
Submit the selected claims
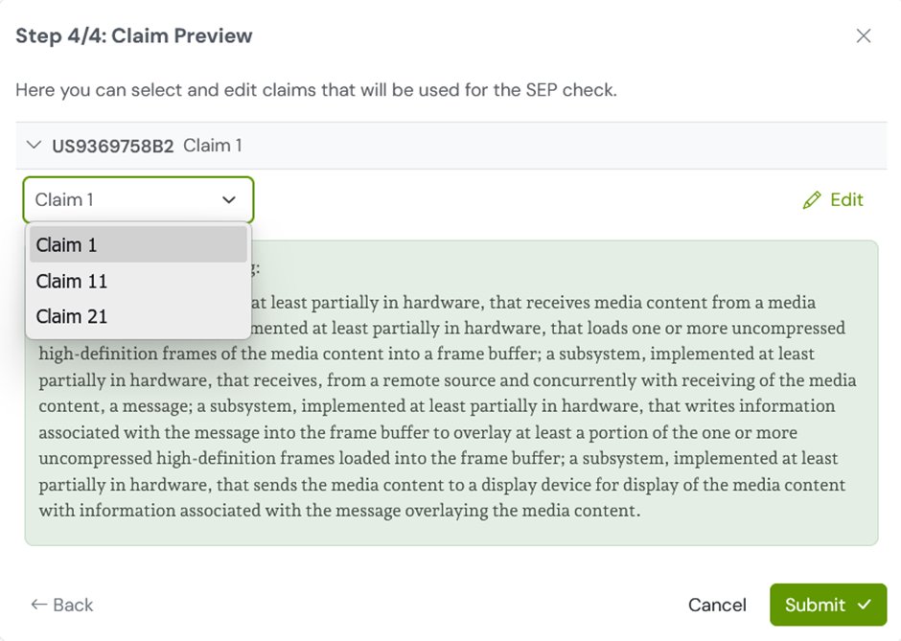[828, 605]
